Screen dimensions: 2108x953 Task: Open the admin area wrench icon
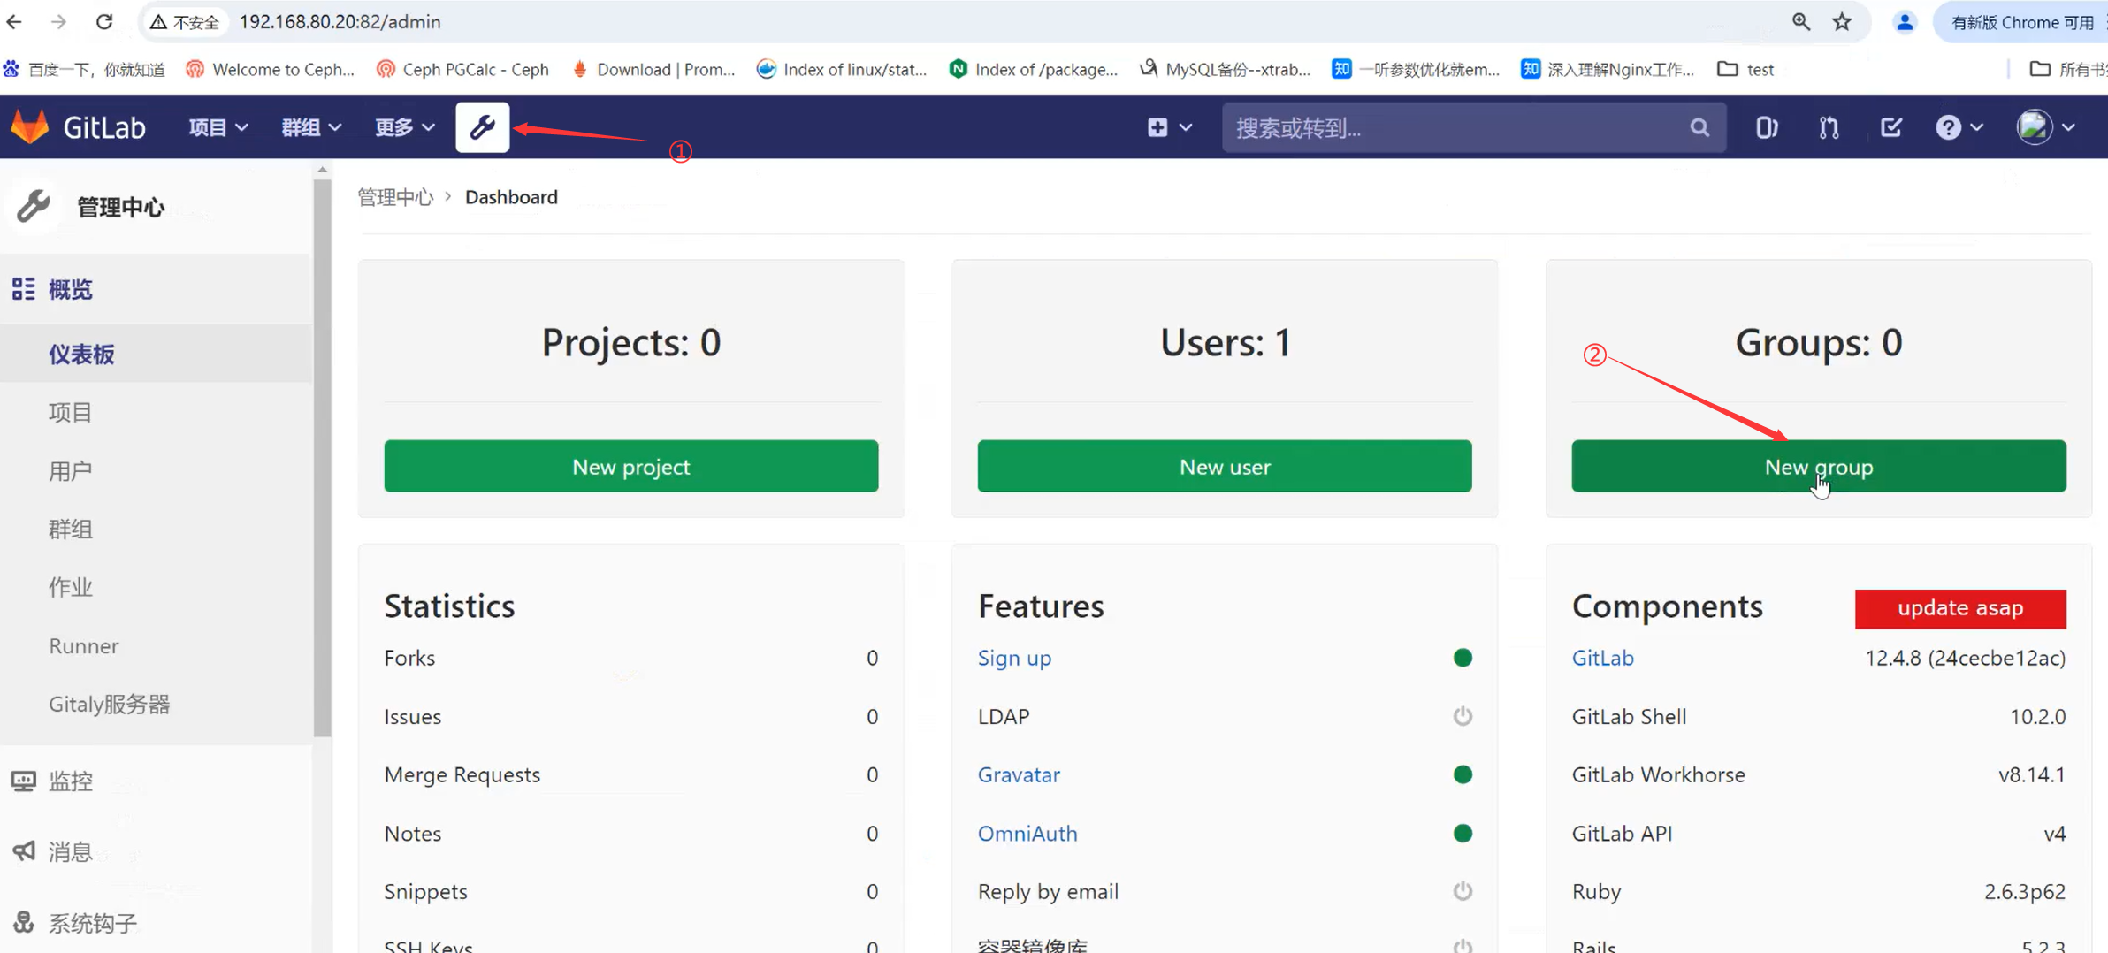pyautogui.click(x=482, y=127)
